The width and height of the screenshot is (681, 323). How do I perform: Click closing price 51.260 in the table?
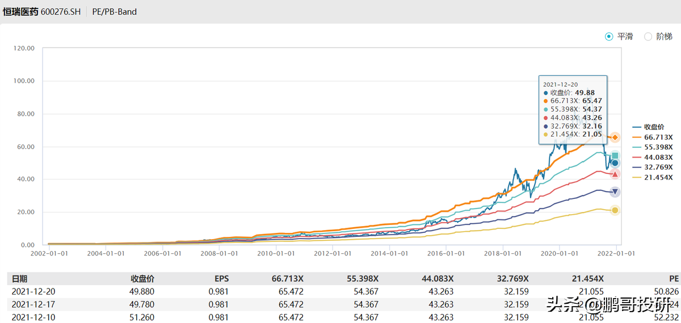coord(142,316)
